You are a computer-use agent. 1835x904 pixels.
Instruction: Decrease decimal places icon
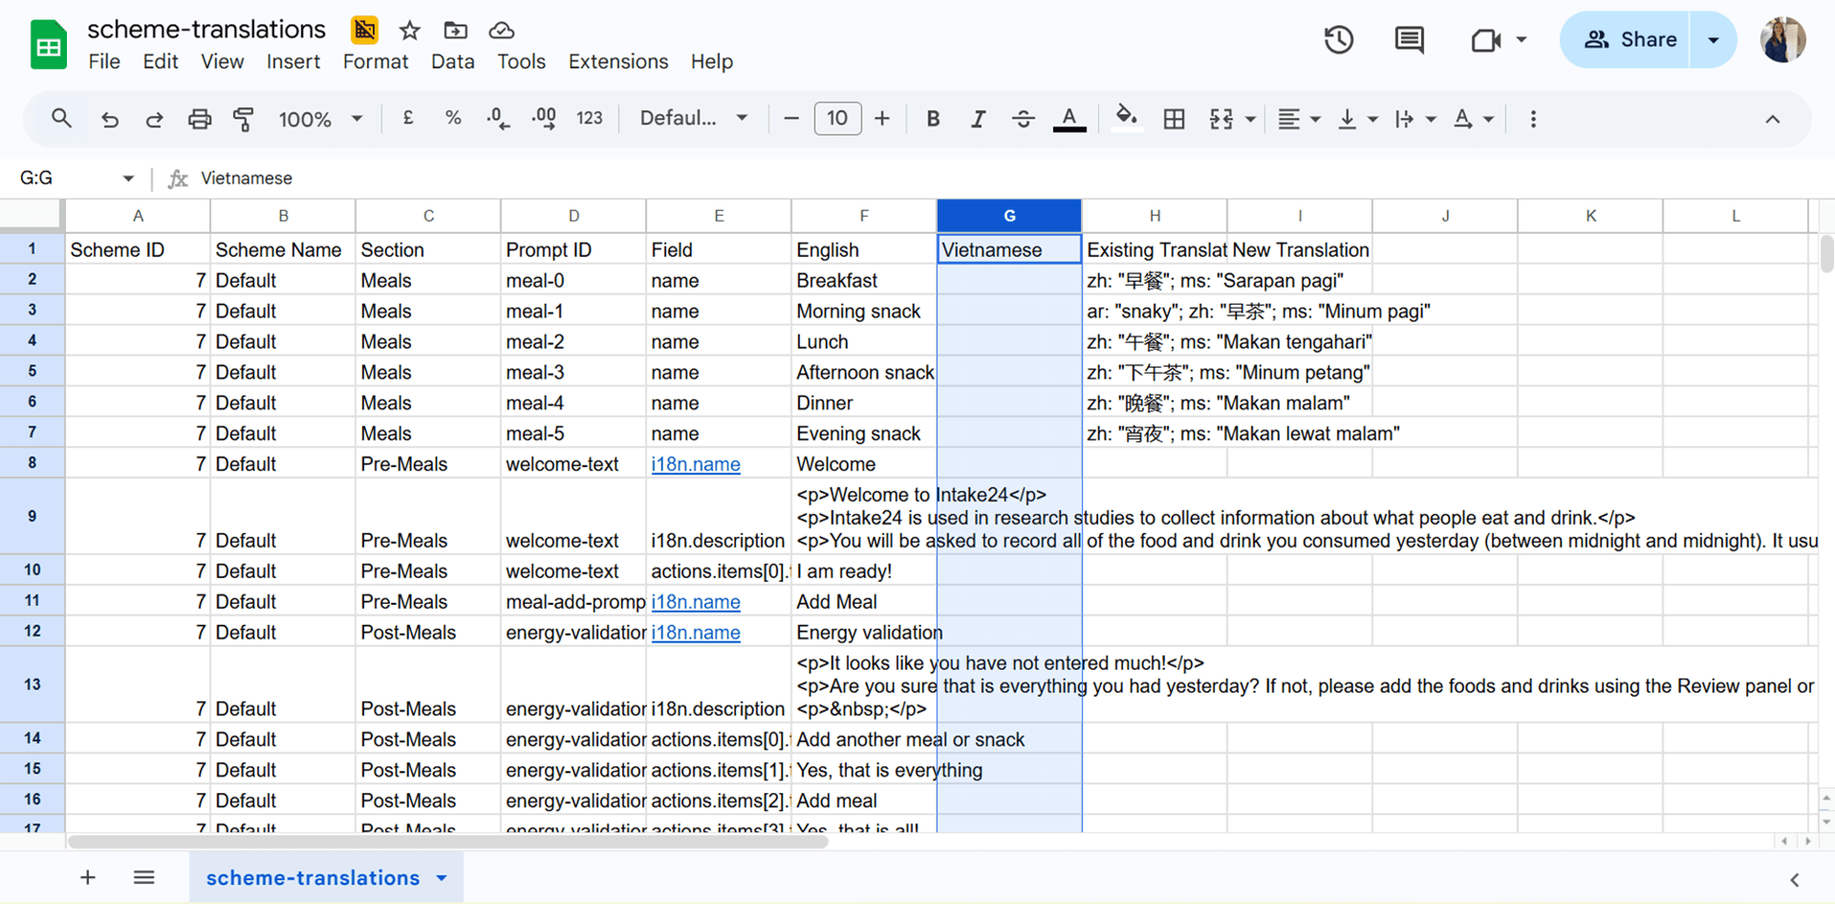498,118
